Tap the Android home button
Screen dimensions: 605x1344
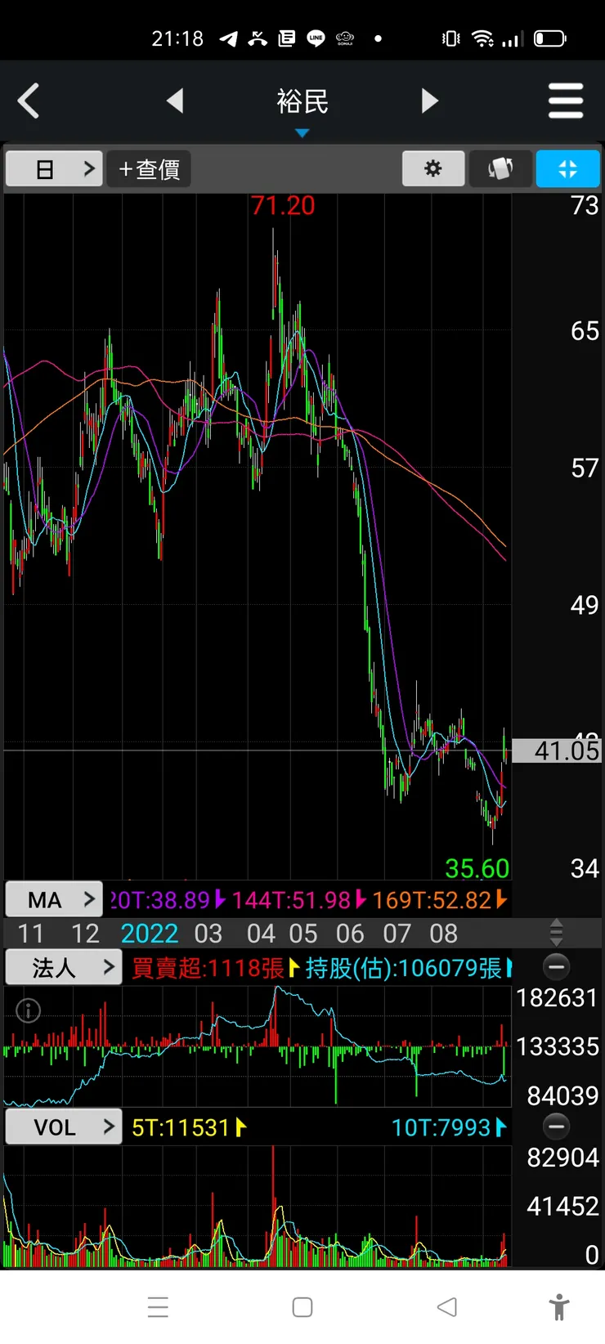302,1306
